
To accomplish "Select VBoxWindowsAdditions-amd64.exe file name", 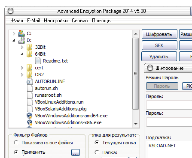I will (x=71, y=116).
